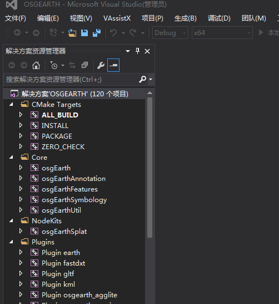Click sync with active document icon
279x304 pixels.
[72, 65]
